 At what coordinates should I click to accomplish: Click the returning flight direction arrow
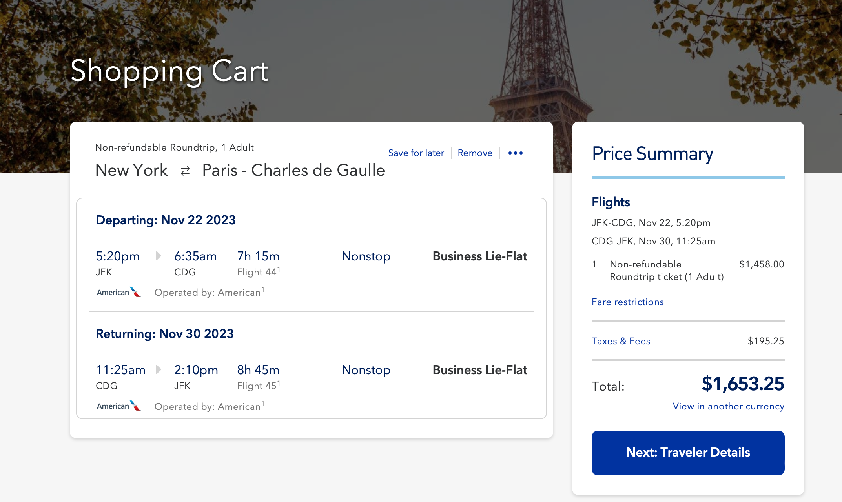pos(158,369)
